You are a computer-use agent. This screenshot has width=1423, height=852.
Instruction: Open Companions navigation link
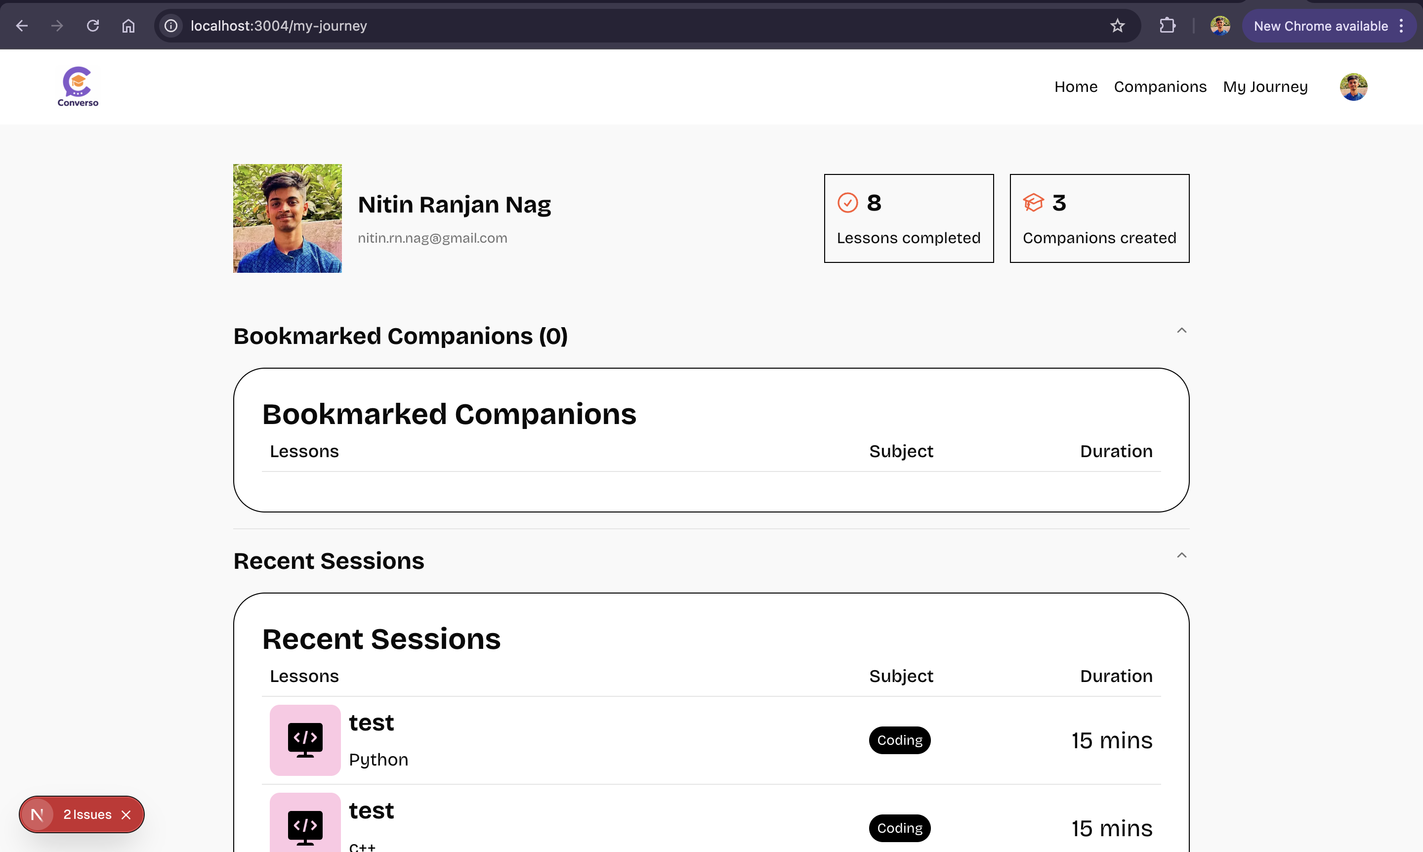[x=1160, y=86]
